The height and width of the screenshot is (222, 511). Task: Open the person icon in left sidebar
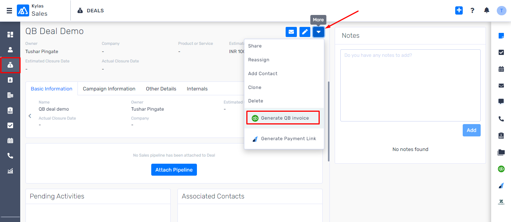coord(10,49)
